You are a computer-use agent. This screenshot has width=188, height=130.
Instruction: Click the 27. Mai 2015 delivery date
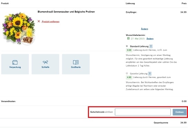[138, 39]
